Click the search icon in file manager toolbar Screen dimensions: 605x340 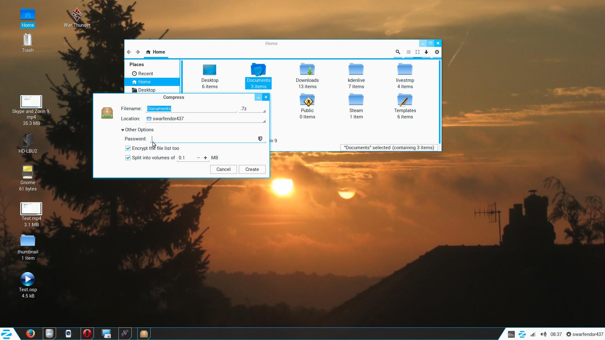(398, 52)
